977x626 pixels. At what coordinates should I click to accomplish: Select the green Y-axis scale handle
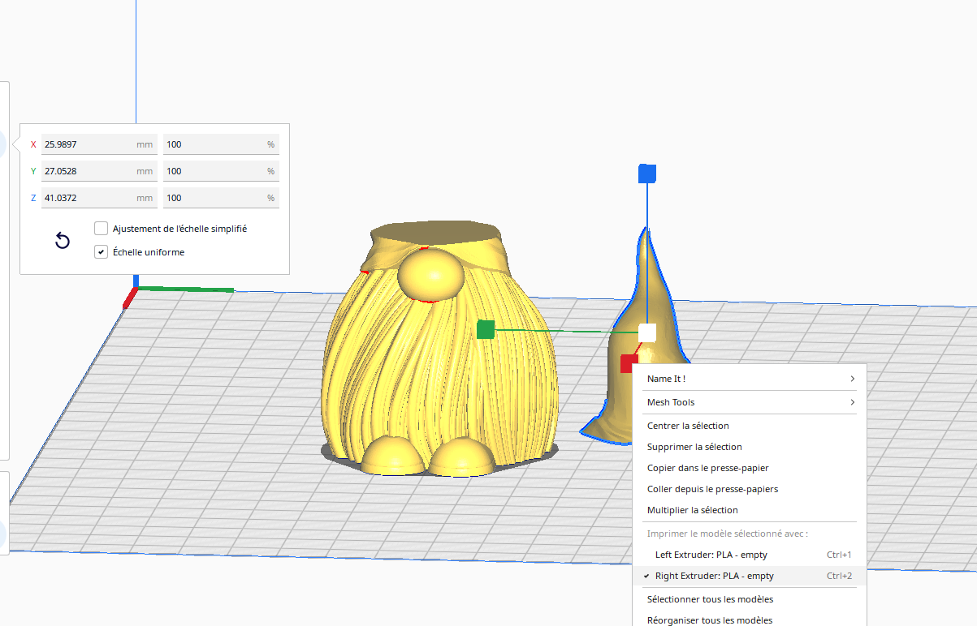click(486, 329)
